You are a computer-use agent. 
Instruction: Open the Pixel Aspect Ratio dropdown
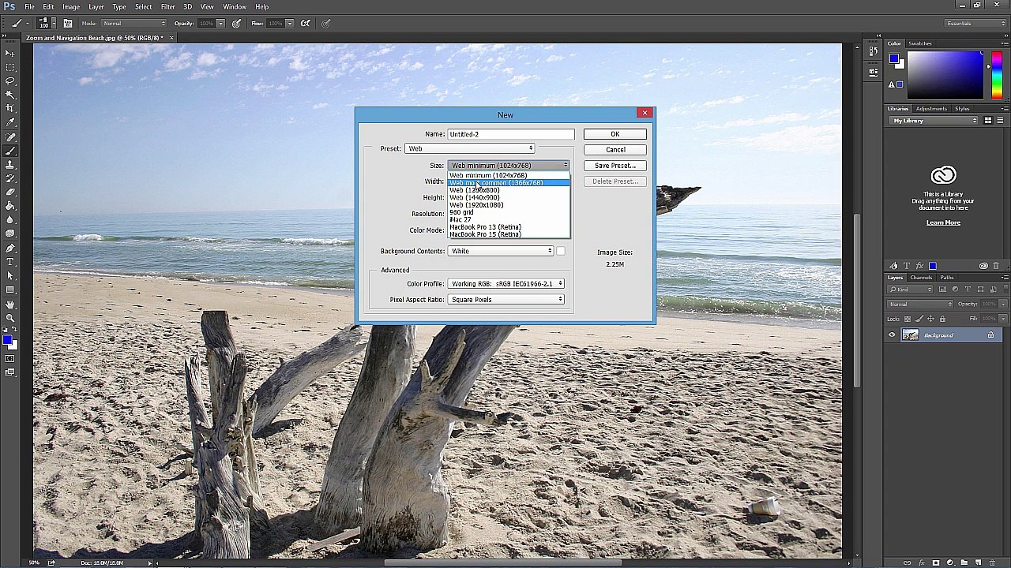pos(506,299)
